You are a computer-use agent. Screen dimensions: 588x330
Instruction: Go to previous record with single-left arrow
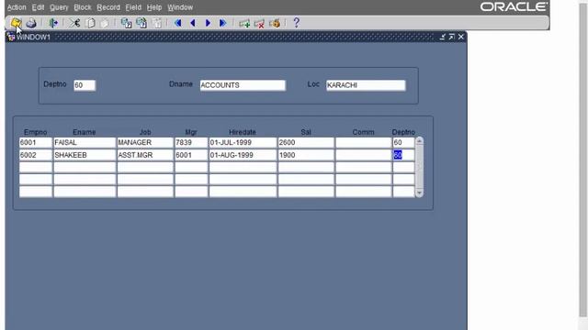[193, 23]
